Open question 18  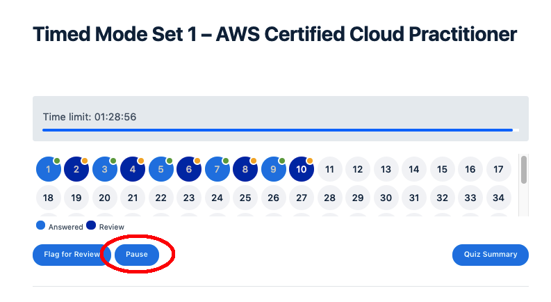(48, 198)
